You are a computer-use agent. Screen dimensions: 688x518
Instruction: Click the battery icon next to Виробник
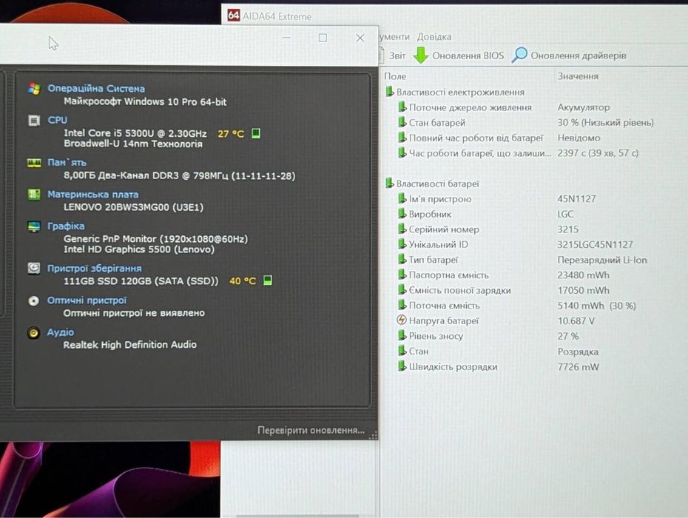point(402,214)
